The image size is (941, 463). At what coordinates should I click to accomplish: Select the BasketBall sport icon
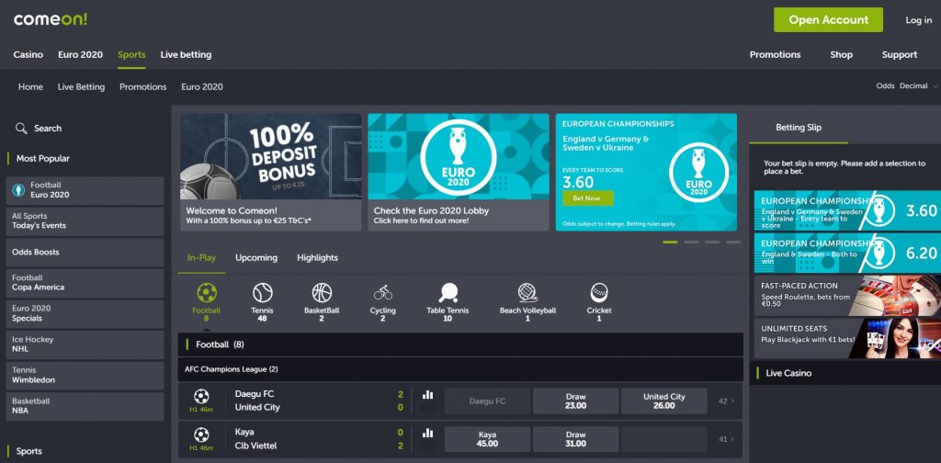322,293
